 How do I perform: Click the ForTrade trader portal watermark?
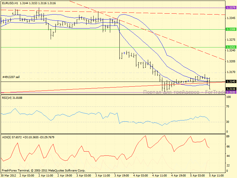click(184, 92)
